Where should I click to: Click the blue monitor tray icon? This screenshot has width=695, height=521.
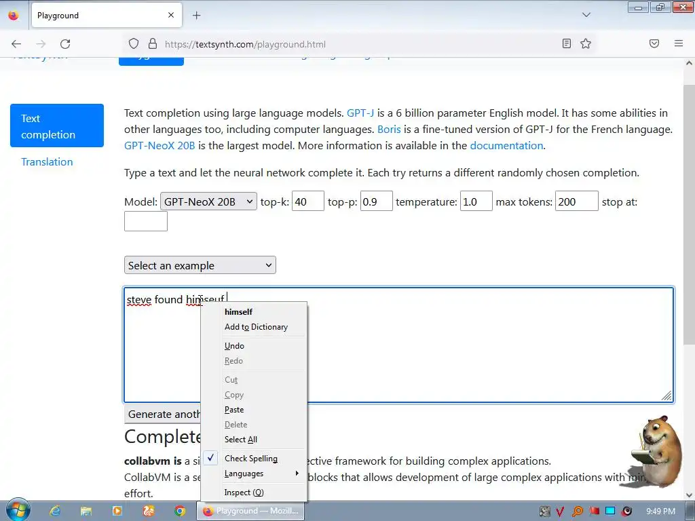coord(610,512)
